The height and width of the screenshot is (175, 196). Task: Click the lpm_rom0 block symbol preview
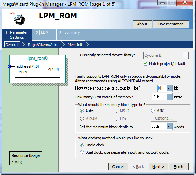[x=37, y=69]
